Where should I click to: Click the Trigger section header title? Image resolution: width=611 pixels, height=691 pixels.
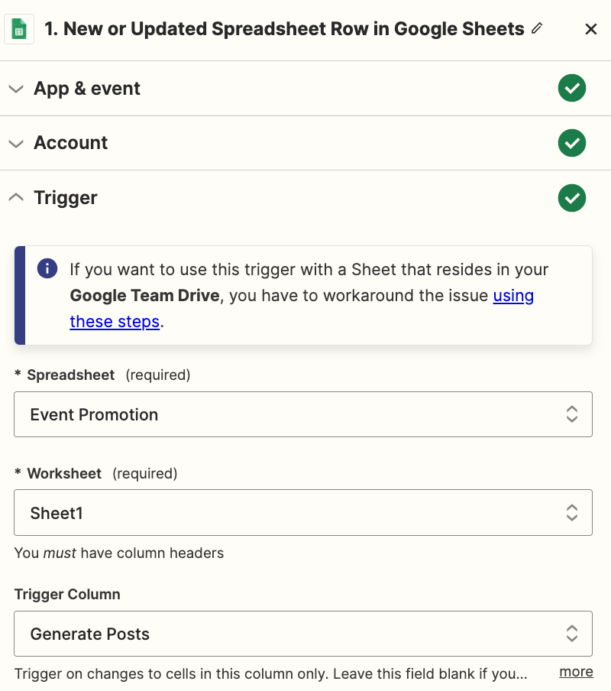[66, 198]
